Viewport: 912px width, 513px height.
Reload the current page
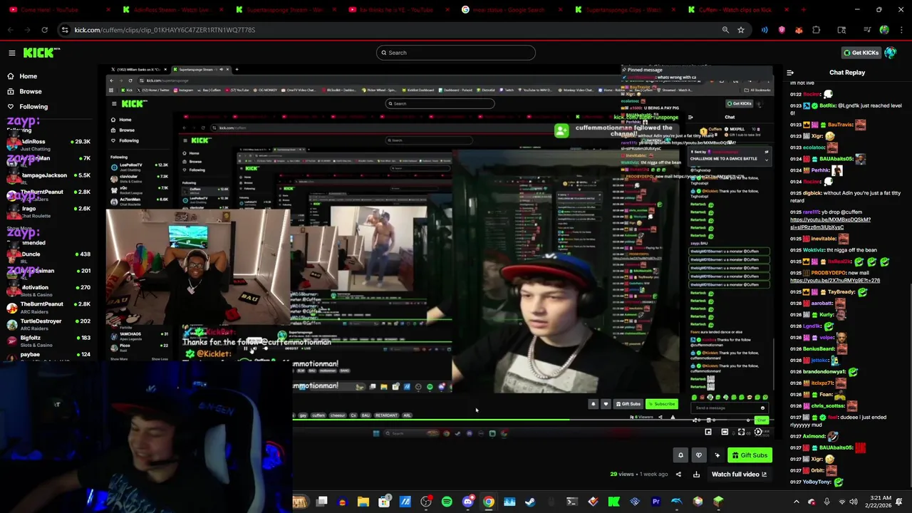[44, 30]
